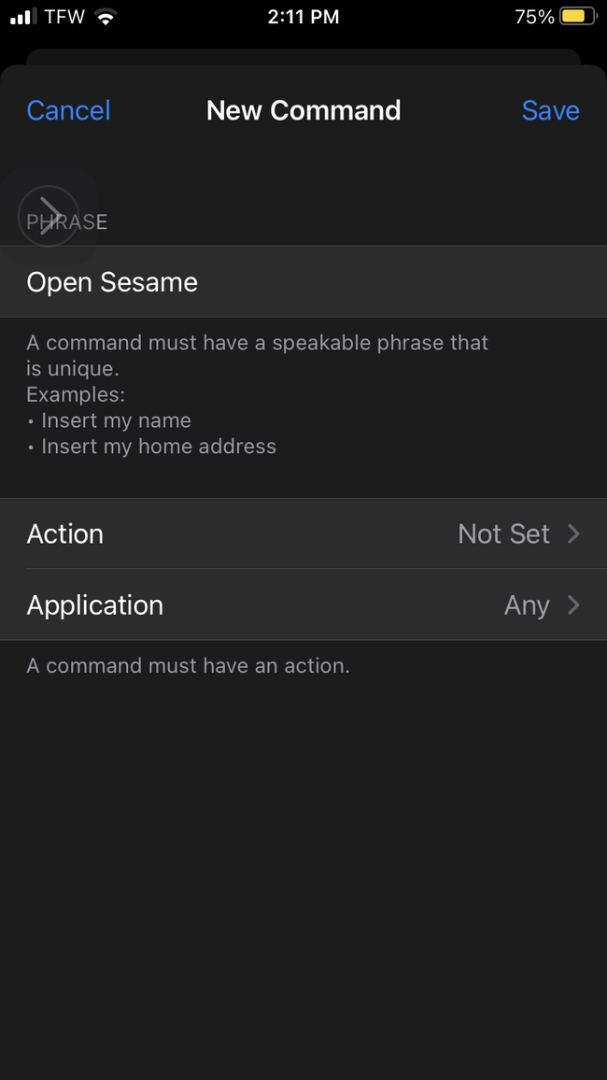Image resolution: width=607 pixels, height=1080 pixels.
Task: Tap the 2:11 PM clock
Action: pyautogui.click(x=303, y=17)
